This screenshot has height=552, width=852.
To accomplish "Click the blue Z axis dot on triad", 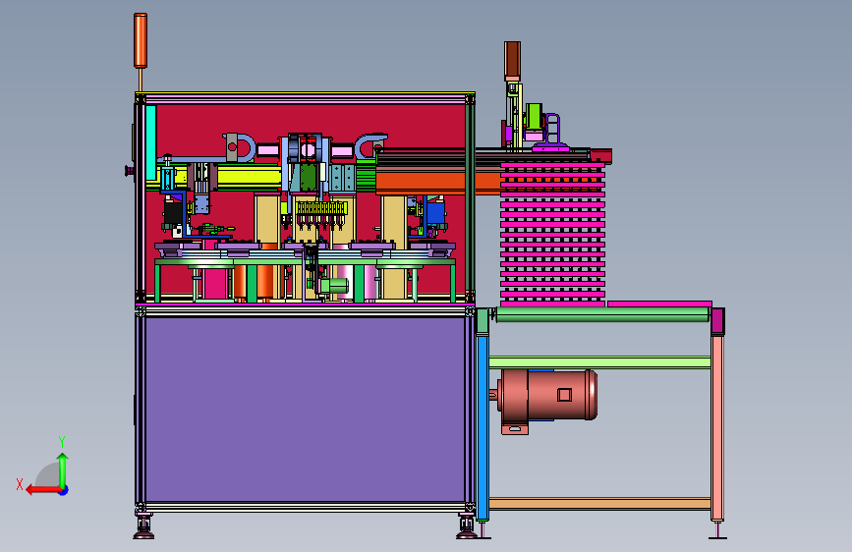I will [x=64, y=490].
